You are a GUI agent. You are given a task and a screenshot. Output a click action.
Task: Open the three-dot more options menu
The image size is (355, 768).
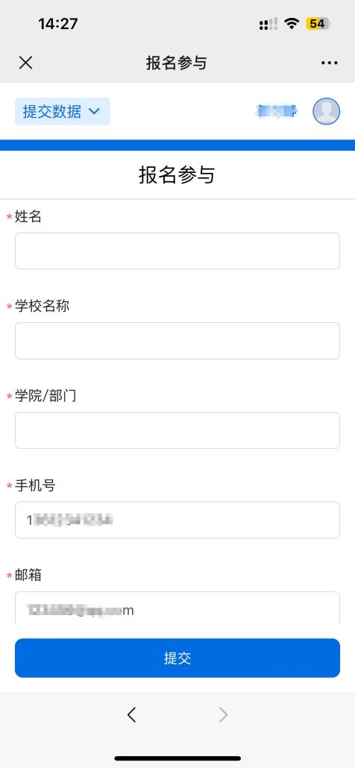click(x=329, y=63)
